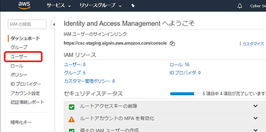
Task: Click green check icon for ルートアクセスキーの削除
Action: (71, 107)
